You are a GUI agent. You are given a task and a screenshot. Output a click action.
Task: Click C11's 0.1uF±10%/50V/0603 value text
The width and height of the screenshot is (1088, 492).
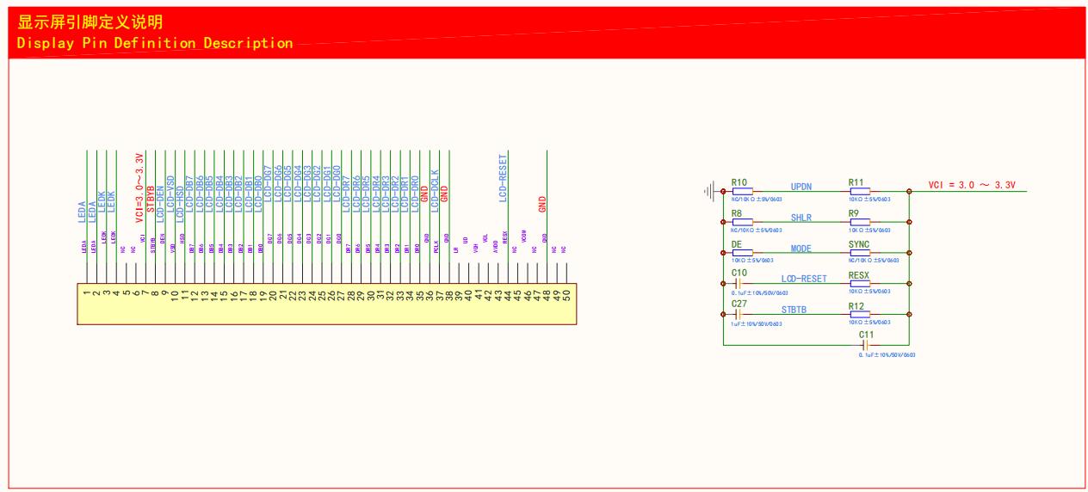point(887,355)
